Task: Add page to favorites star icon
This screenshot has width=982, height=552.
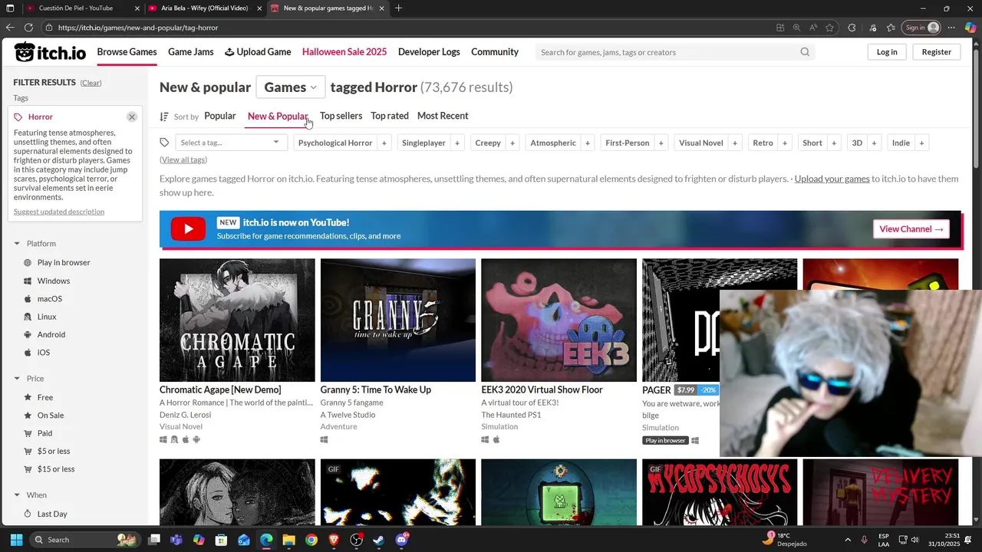Action: click(829, 28)
